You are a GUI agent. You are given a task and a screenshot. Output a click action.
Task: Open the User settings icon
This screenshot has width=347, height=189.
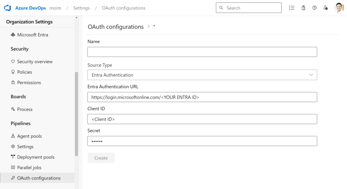(326, 8)
